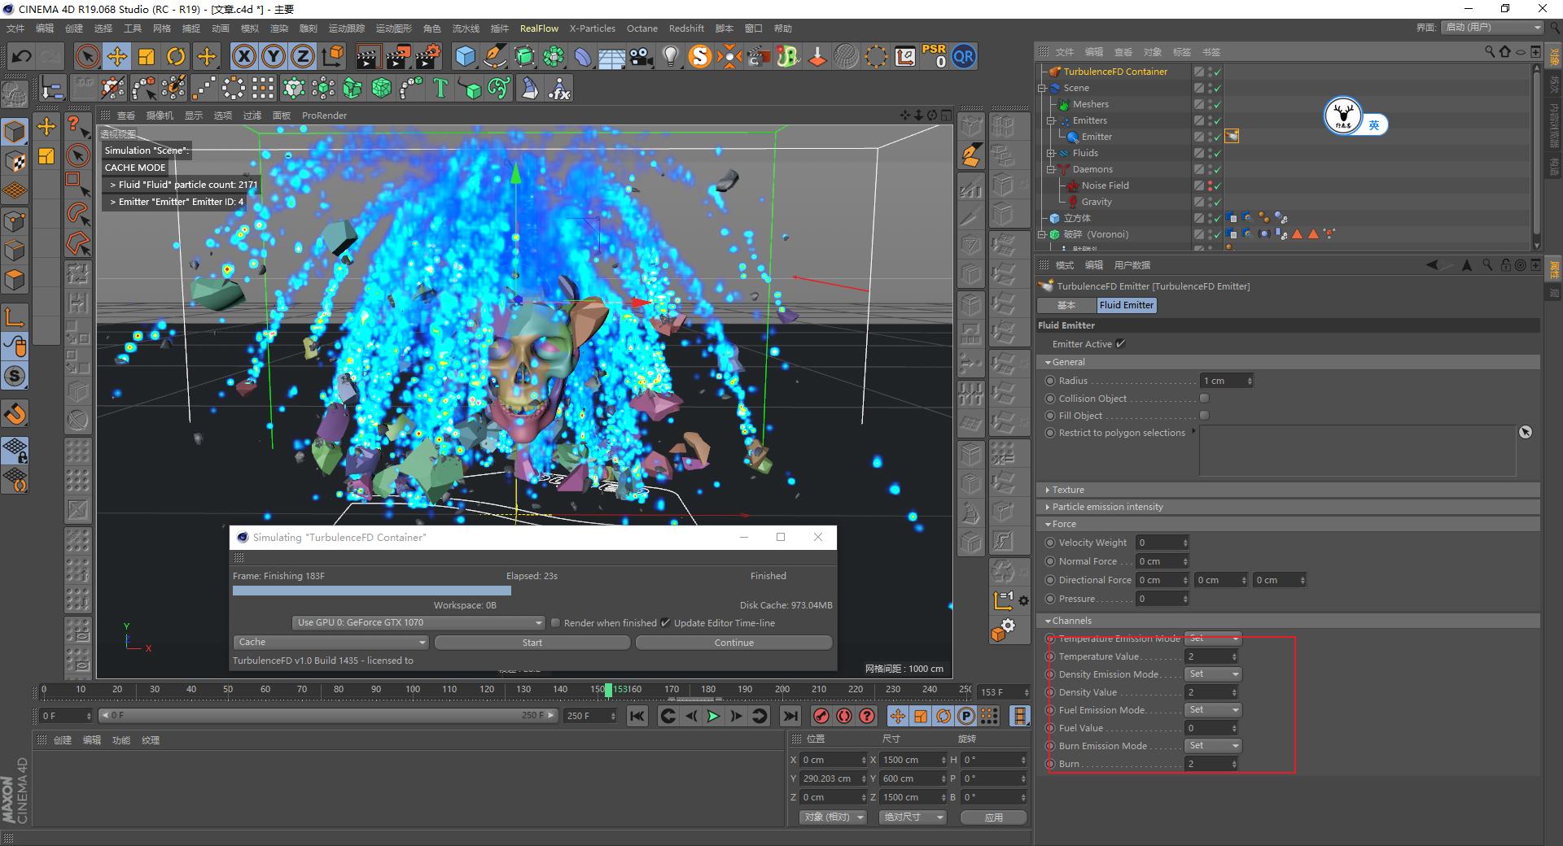This screenshot has width=1563, height=846.
Task: Toggle the Emitter Active checkbox
Action: pyautogui.click(x=1121, y=343)
